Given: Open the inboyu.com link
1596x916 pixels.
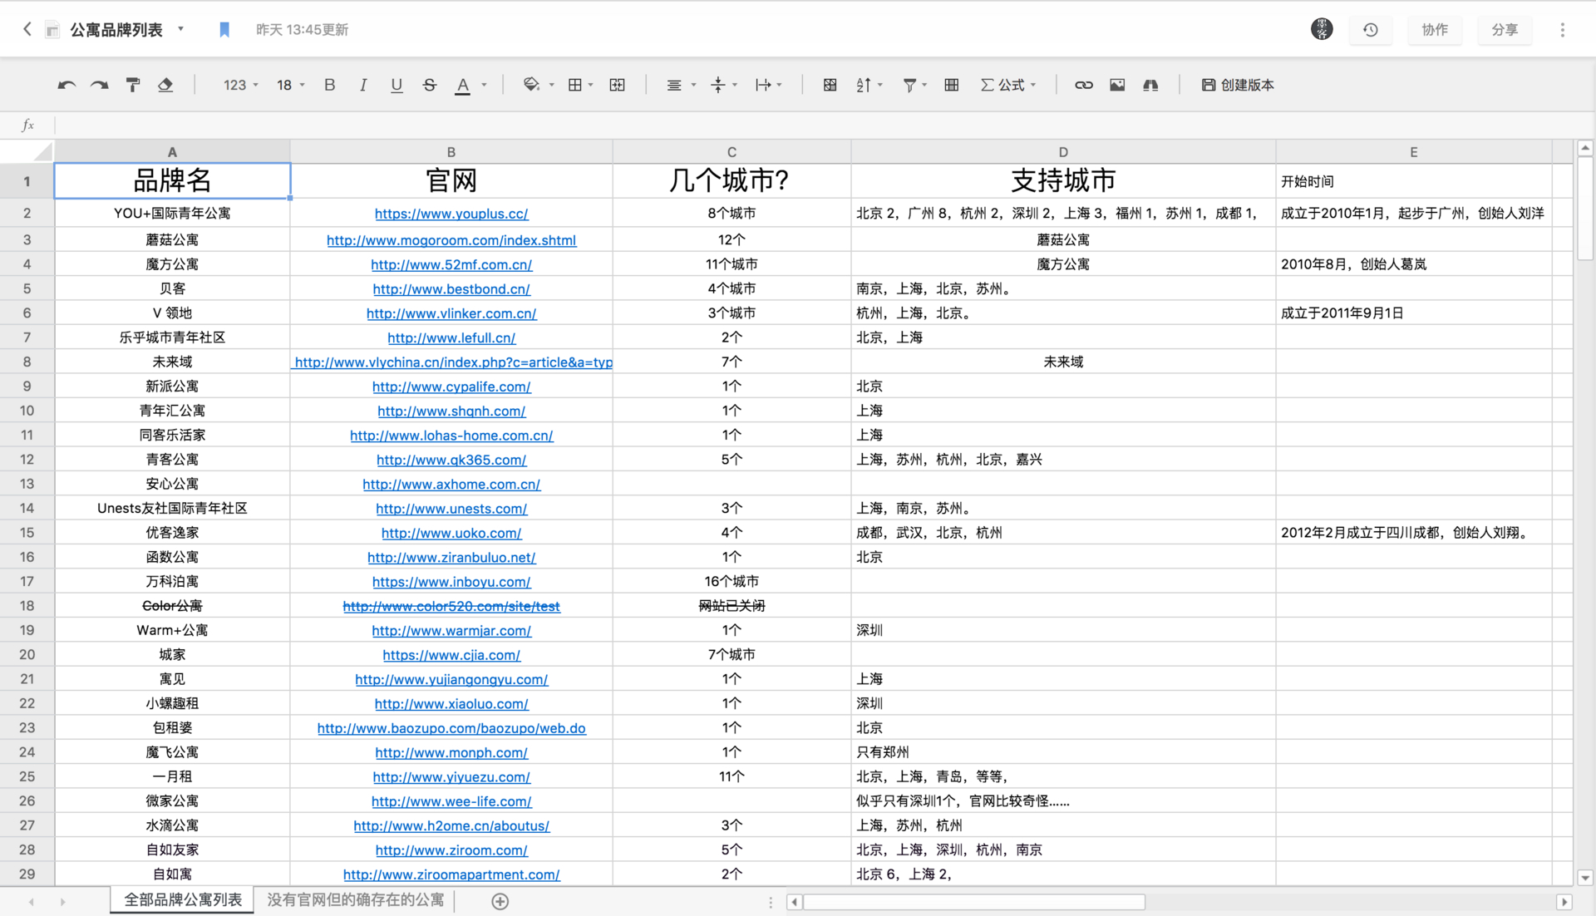Looking at the screenshot, I should pyautogui.click(x=451, y=582).
